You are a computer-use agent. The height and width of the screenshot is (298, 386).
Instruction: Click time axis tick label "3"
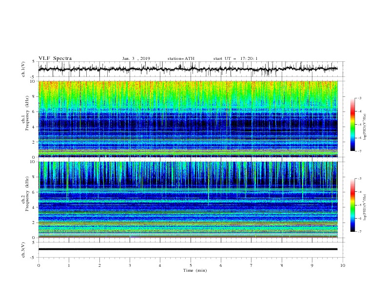point(130,265)
